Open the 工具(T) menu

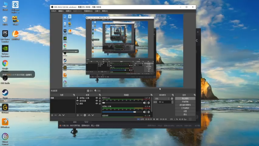tap(97, 11)
